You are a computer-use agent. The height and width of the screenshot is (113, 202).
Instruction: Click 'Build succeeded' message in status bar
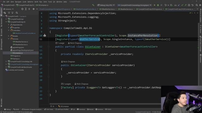pos(18,112)
